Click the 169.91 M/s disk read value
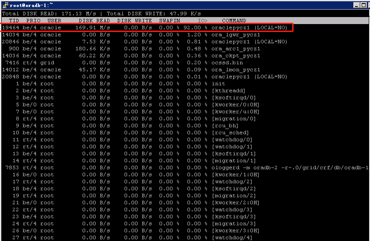The image size is (370, 241). tap(93, 28)
